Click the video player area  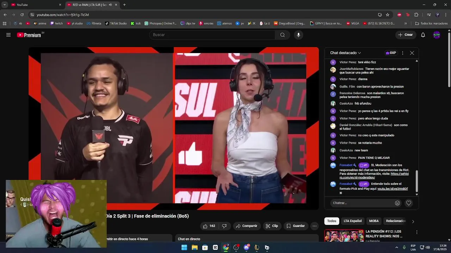pos(174,129)
